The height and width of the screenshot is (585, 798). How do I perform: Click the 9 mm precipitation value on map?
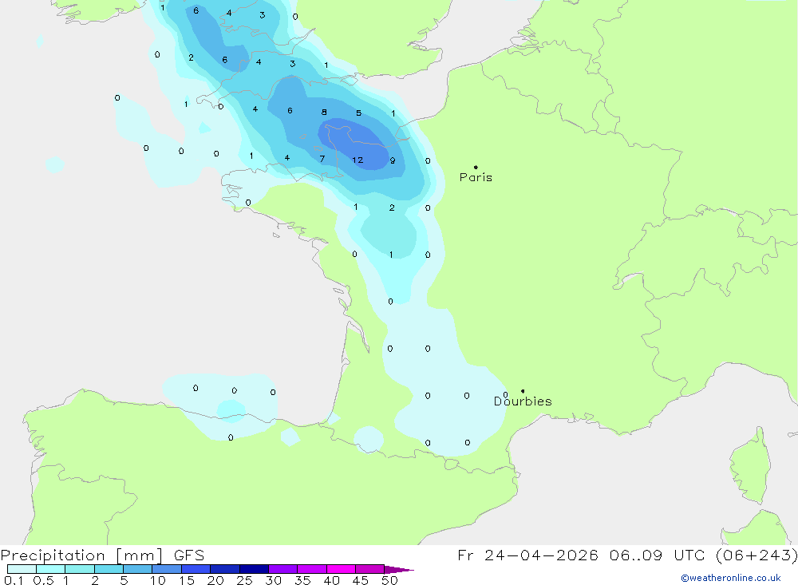(x=393, y=160)
